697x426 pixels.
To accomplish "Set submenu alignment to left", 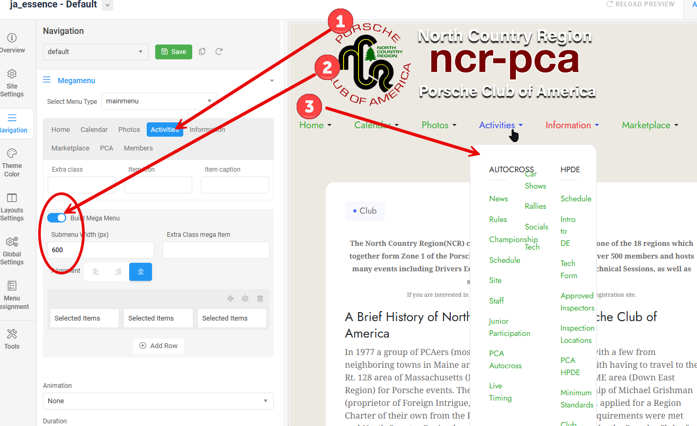I will (x=96, y=271).
